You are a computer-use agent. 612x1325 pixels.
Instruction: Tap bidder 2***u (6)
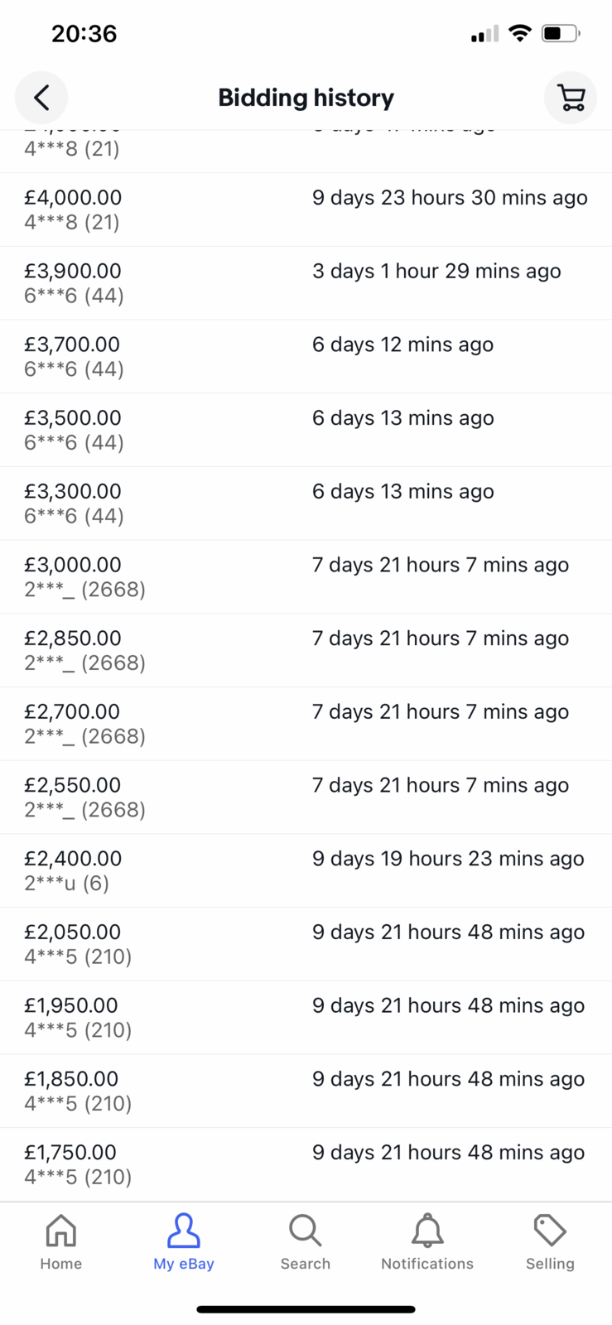[66, 883]
